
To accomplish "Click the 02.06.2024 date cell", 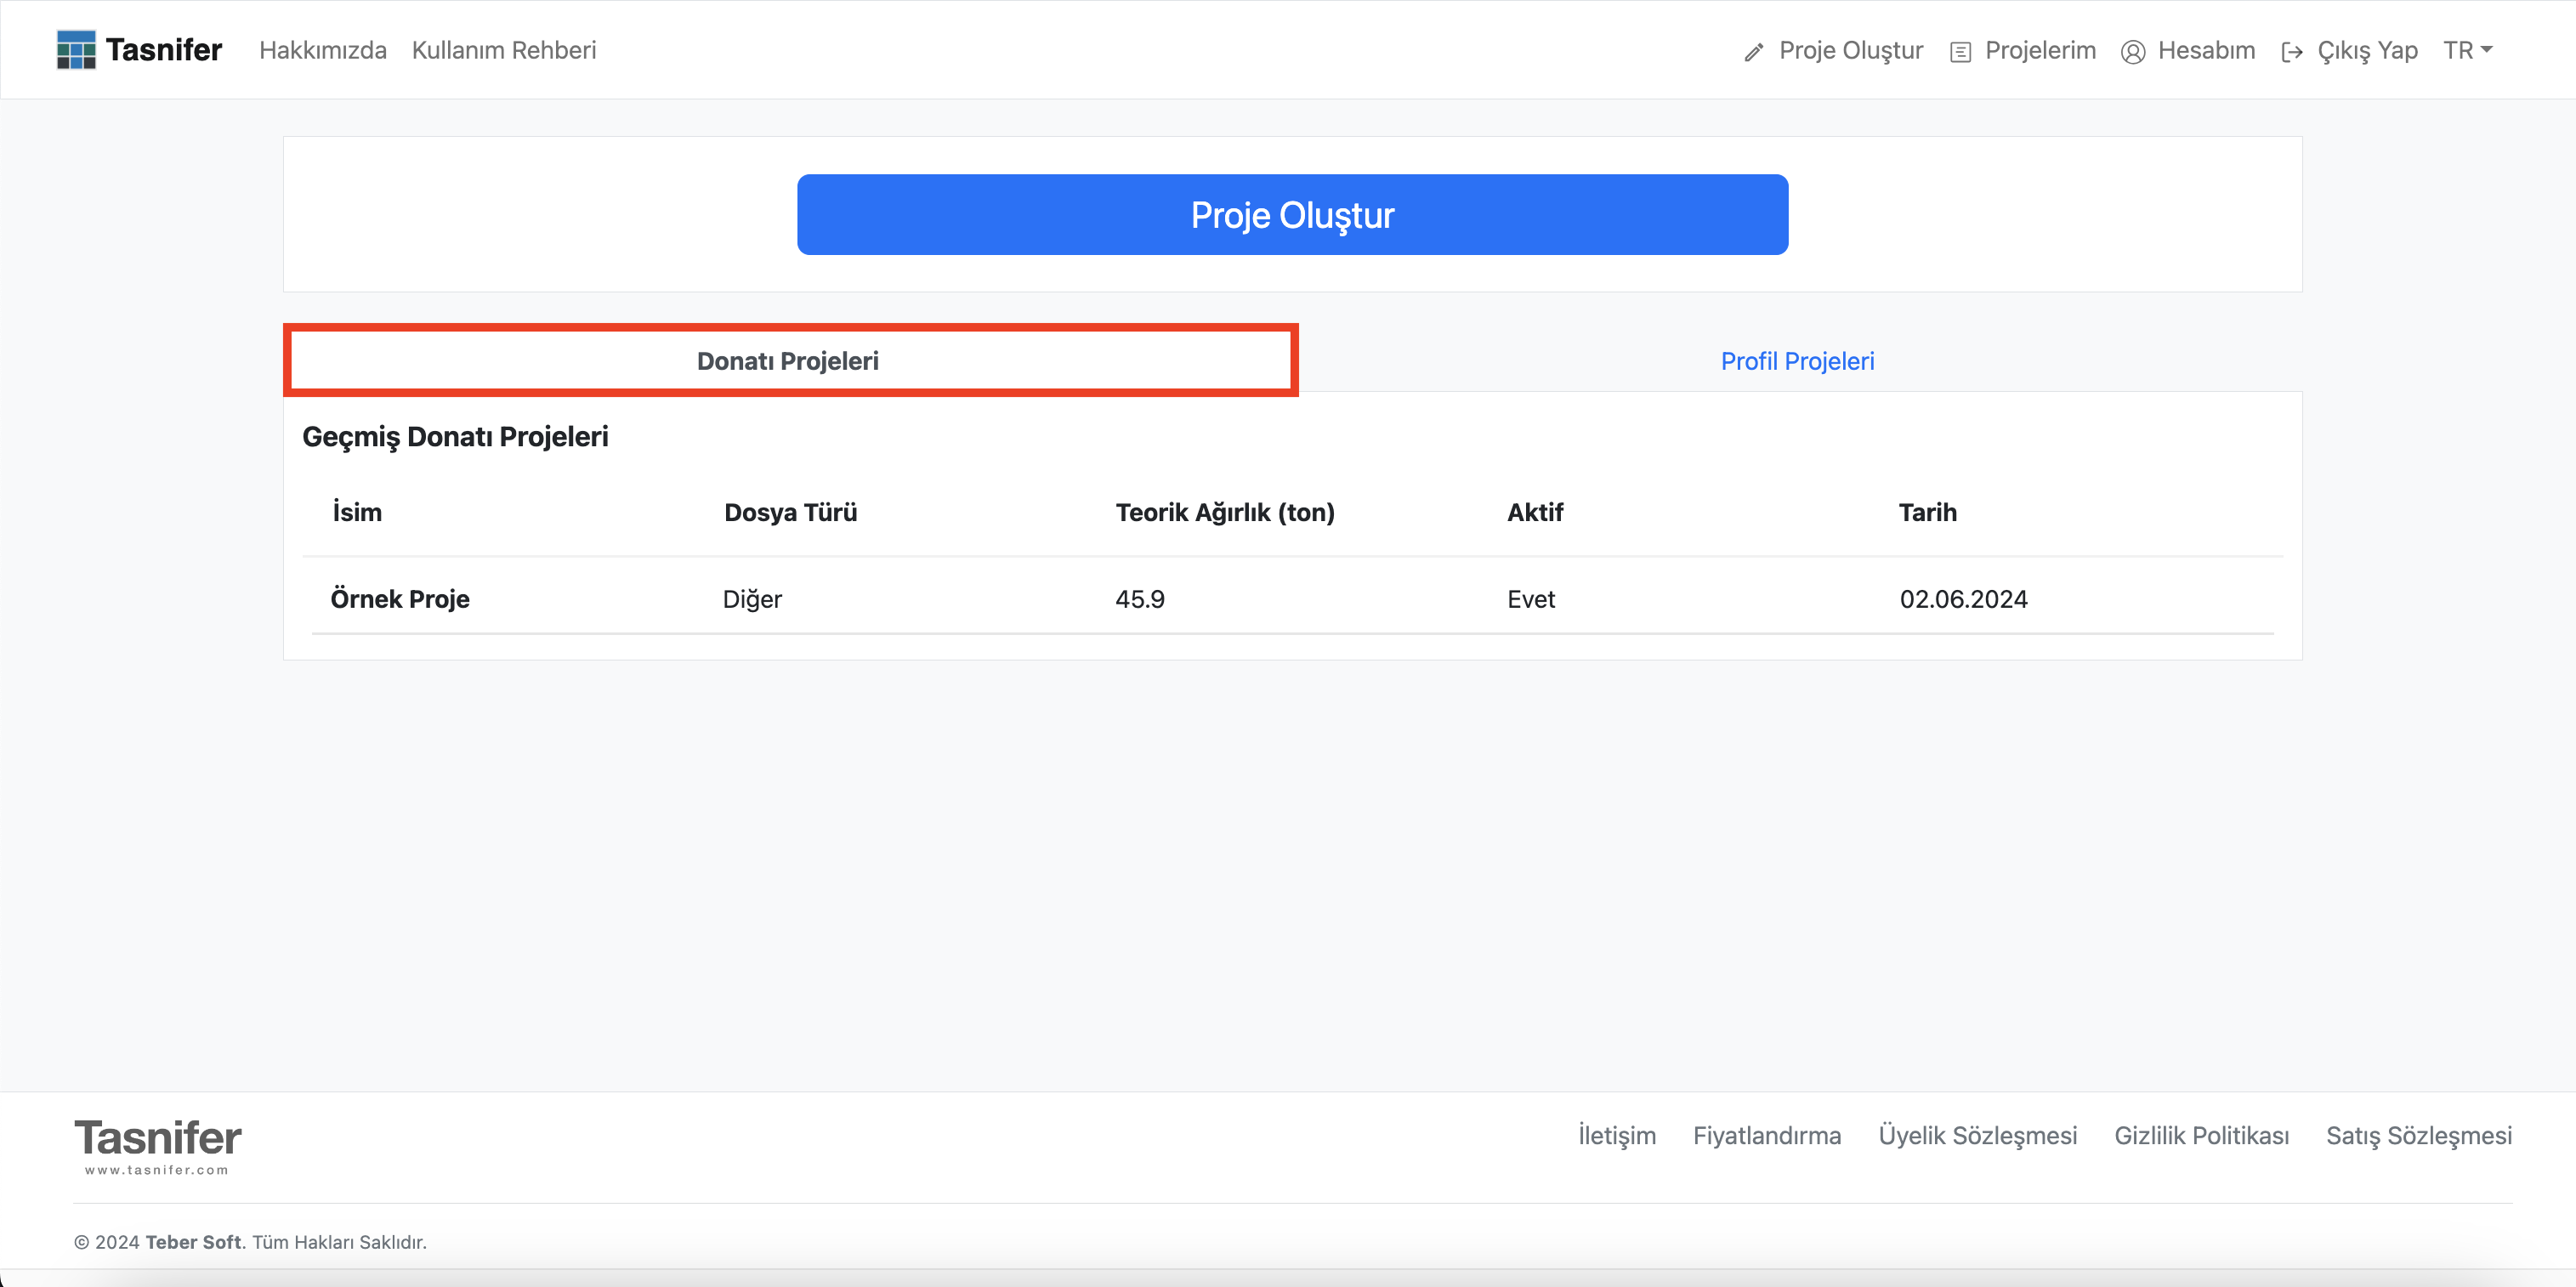I will pos(1963,599).
